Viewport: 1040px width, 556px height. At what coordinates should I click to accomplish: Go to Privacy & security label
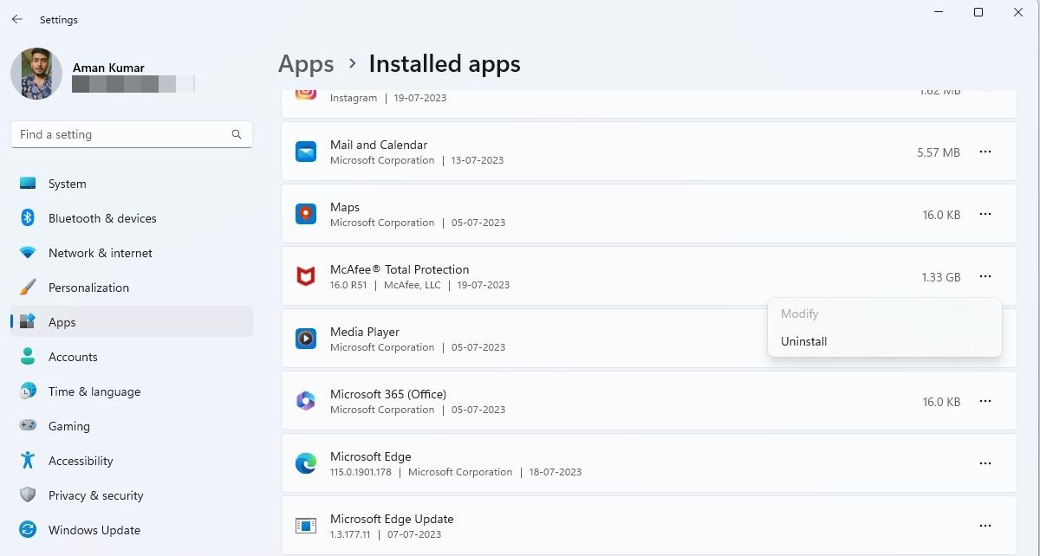point(96,495)
